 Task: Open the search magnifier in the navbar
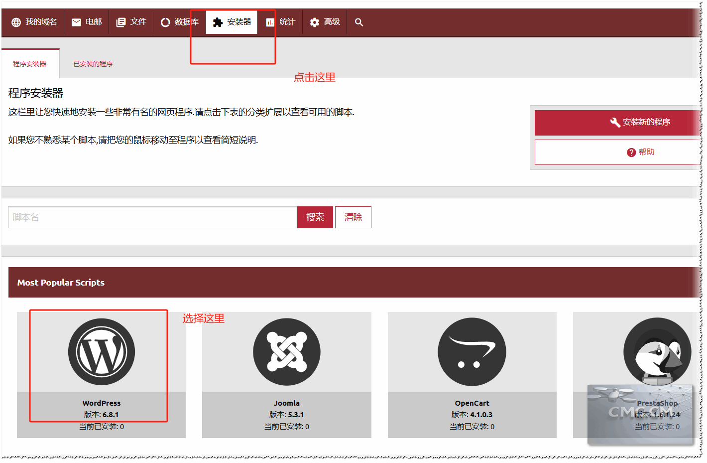point(359,22)
